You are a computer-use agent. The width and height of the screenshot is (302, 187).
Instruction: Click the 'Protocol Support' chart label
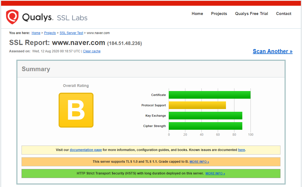click(x=154, y=105)
